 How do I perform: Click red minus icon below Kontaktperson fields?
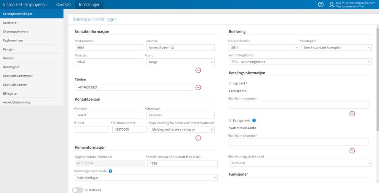pyautogui.click(x=198, y=138)
